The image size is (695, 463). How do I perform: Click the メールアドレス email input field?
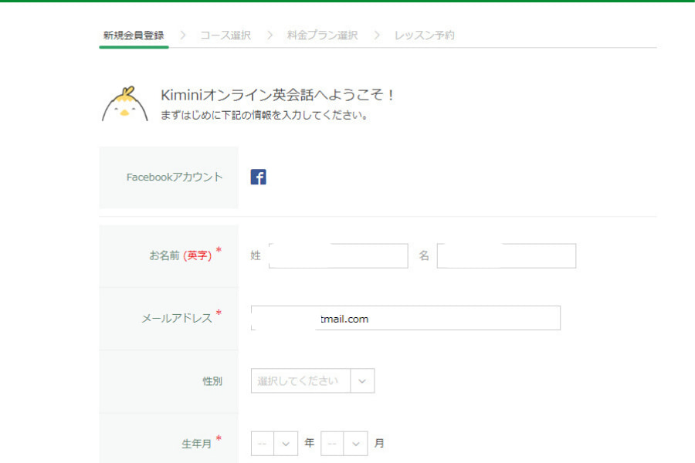(x=405, y=318)
